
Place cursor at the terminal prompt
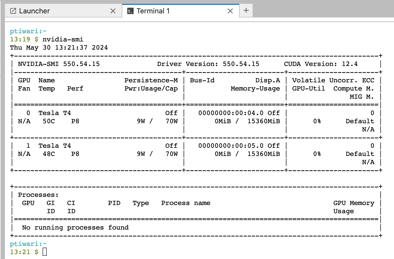tap(45, 251)
